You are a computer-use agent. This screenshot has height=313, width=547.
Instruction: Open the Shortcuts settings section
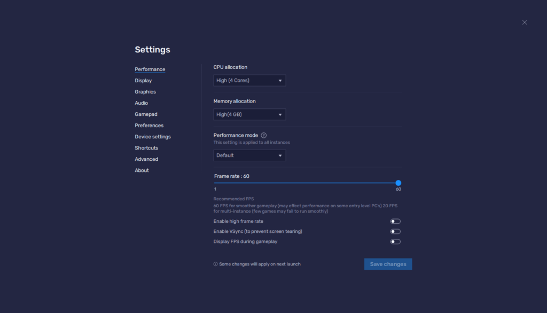tap(146, 147)
